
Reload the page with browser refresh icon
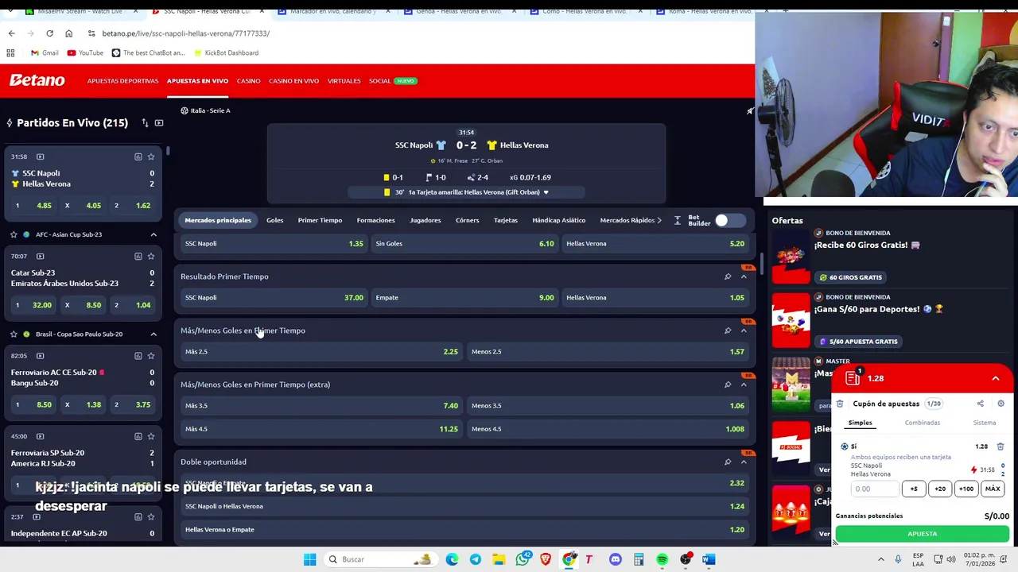point(49,33)
